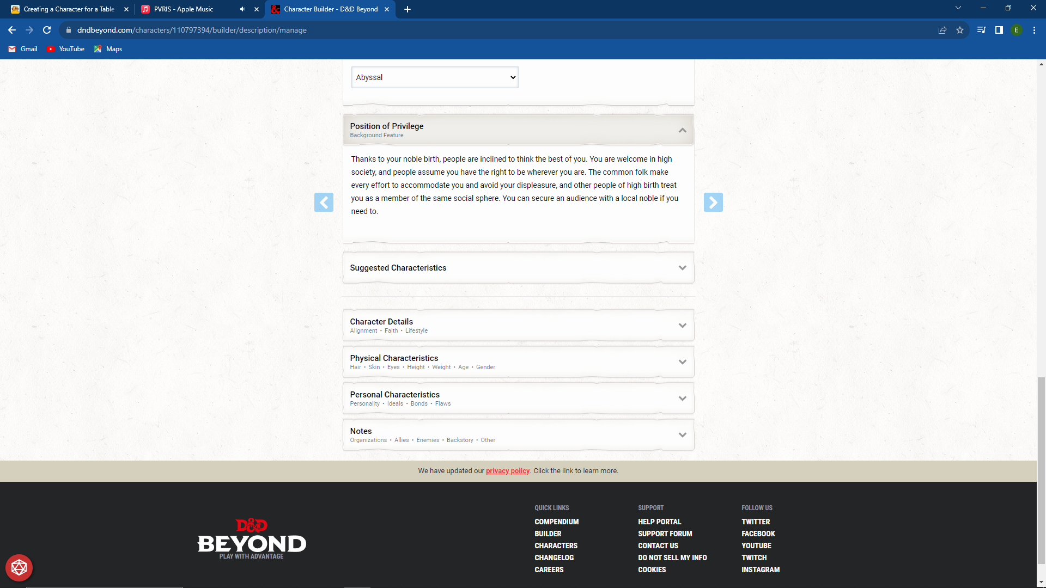Screen dimensions: 1046x588
Task: Expand the Notes section
Action: click(682, 435)
